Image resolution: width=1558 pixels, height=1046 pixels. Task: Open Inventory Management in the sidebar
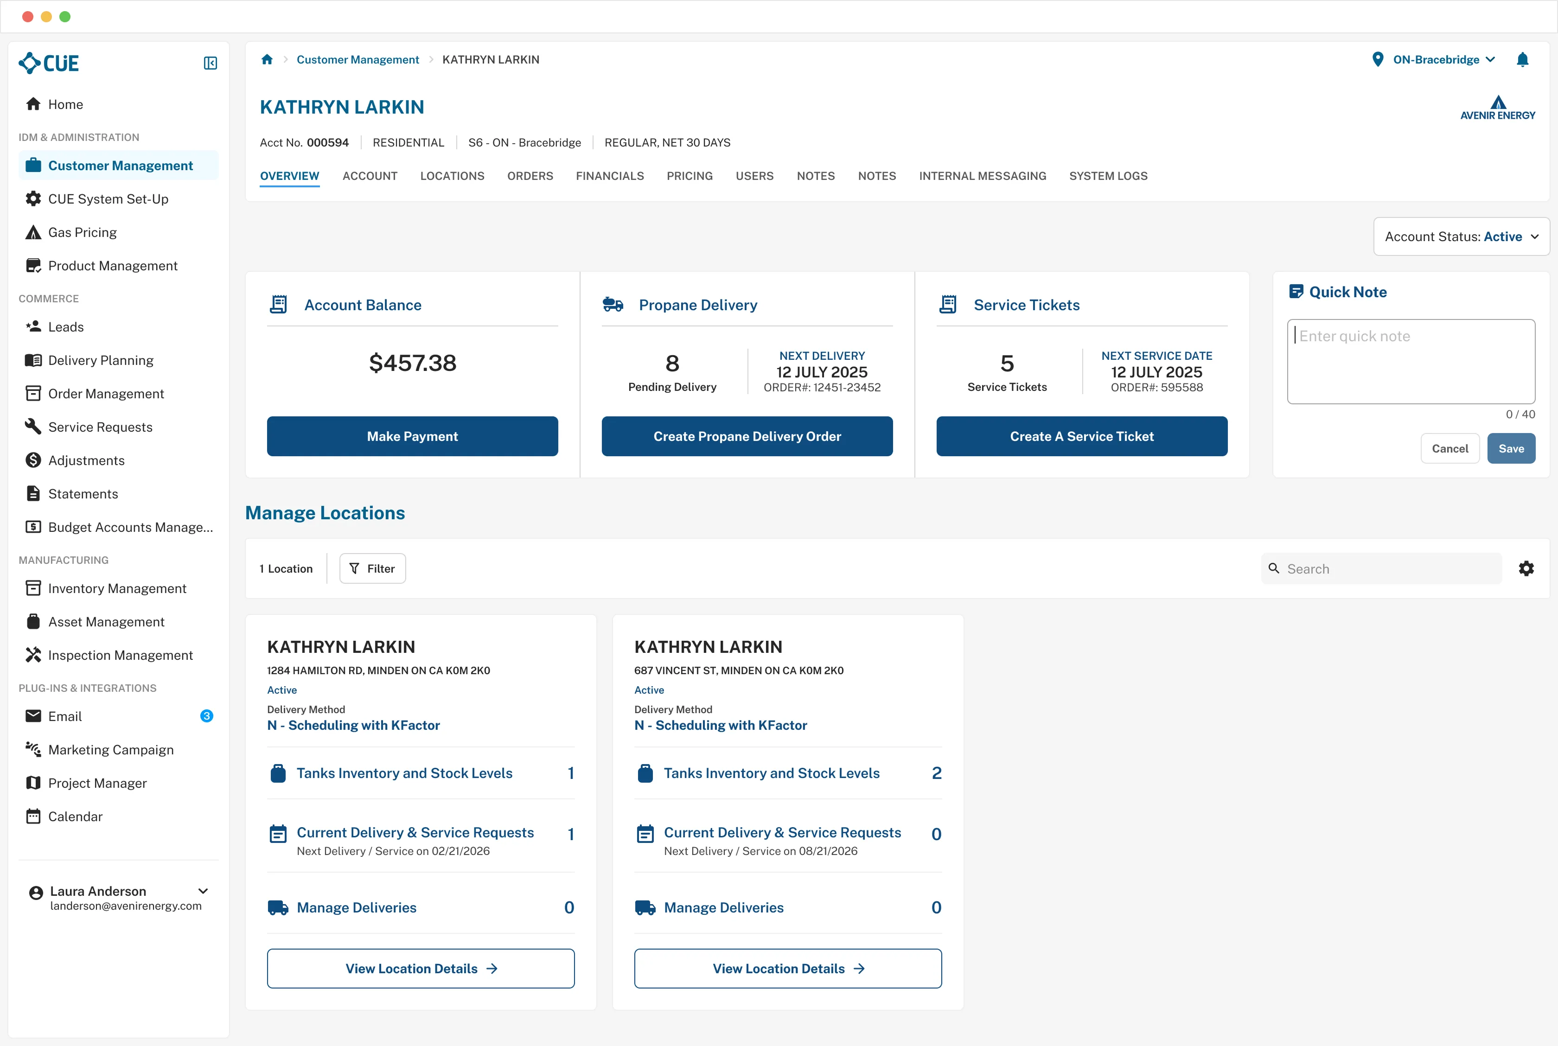(119, 588)
